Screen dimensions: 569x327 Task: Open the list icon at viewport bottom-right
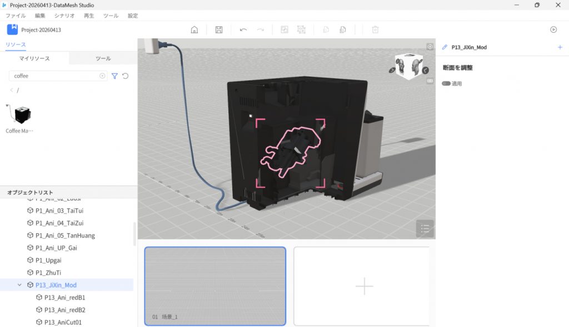pyautogui.click(x=425, y=228)
